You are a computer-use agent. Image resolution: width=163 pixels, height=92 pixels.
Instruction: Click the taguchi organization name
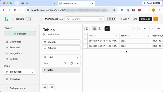tap(20, 19)
